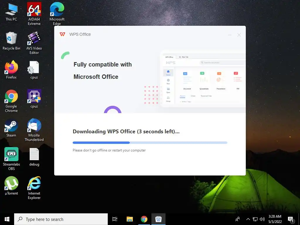The image size is (300, 225).
Task: Open Mozilla Thunderbird shortcut
Action: click(34, 130)
